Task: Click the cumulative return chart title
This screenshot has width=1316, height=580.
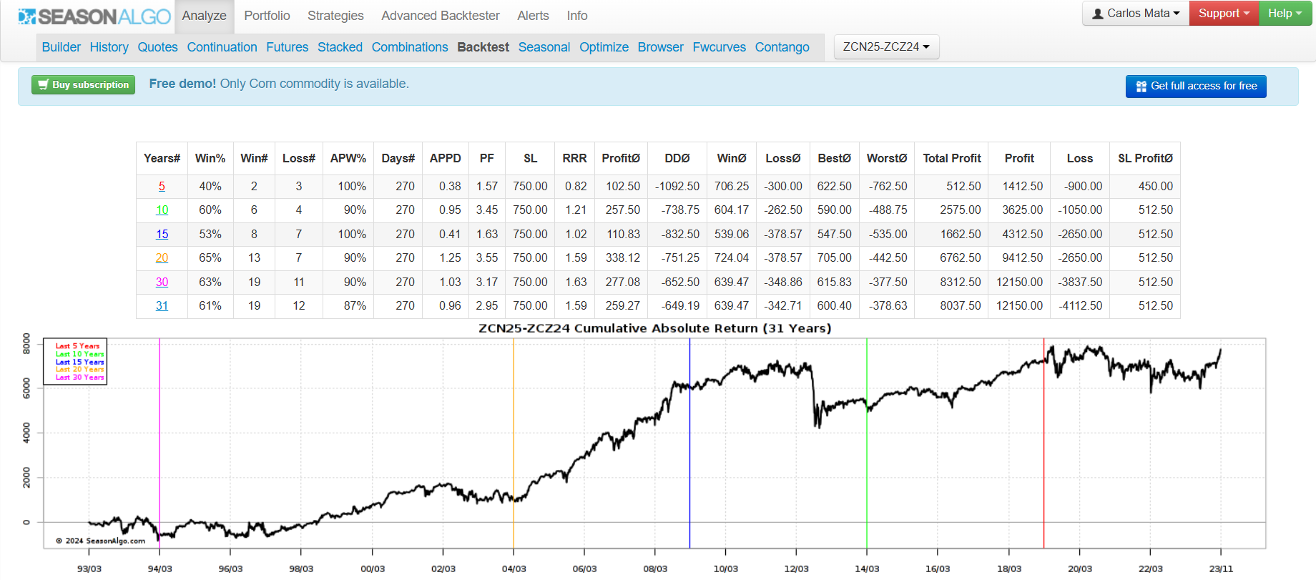Action: (x=654, y=328)
